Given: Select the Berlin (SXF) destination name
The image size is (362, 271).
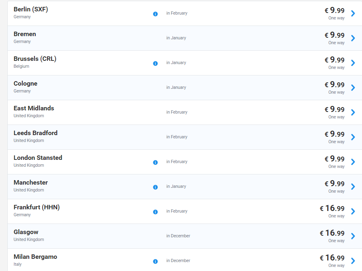Looking at the screenshot, I should [x=31, y=9].
